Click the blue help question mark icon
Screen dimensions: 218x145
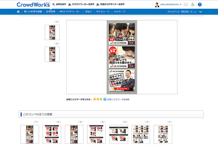pyautogui.click(x=200, y=5)
